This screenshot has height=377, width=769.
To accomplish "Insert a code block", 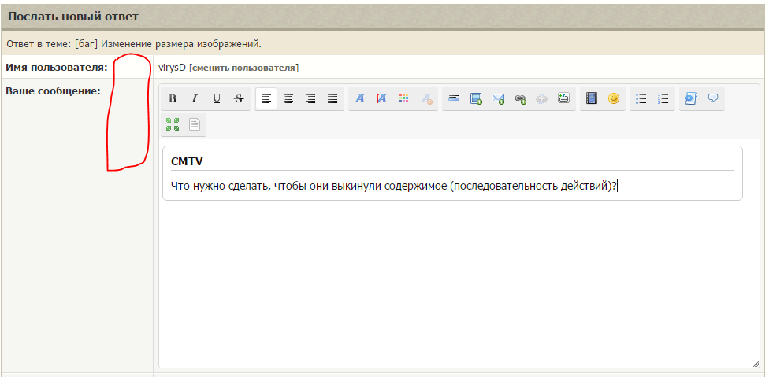I will [690, 99].
